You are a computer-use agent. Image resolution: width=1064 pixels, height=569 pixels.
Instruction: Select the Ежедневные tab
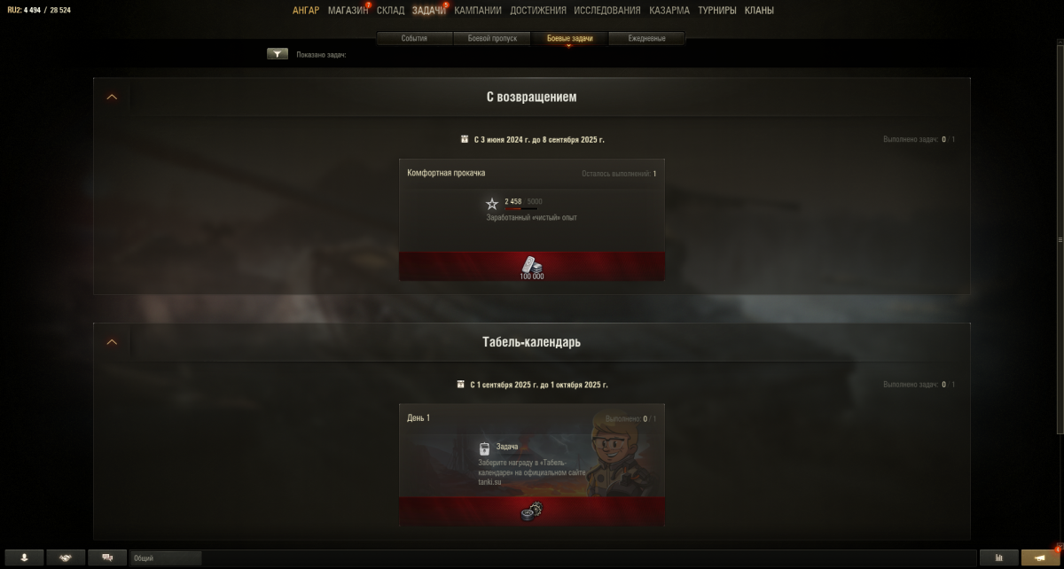(647, 39)
